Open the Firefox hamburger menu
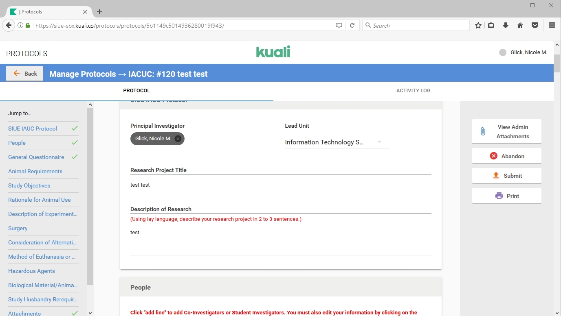This screenshot has width=561, height=316. pos(552,25)
